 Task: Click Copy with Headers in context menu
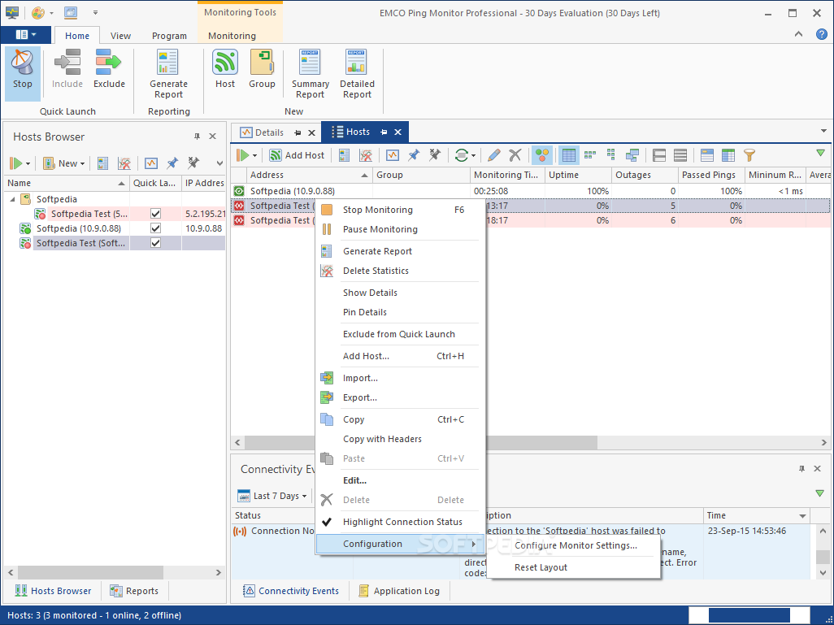401,439
